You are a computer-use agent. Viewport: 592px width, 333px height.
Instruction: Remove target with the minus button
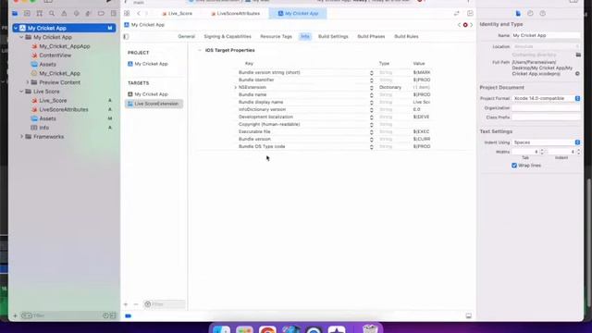(136, 304)
